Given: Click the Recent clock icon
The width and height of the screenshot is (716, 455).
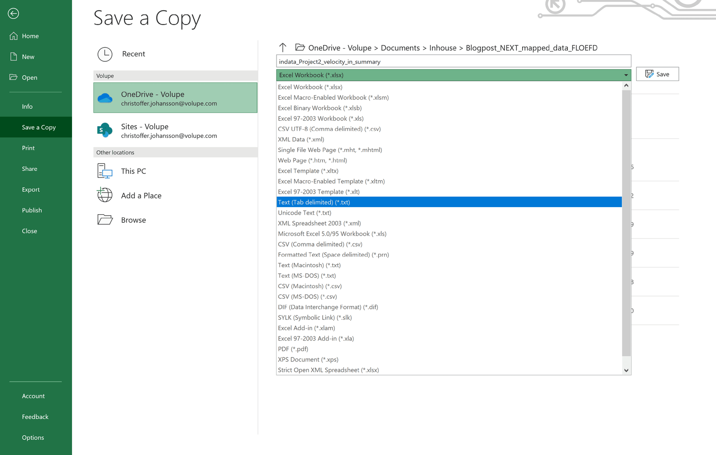Looking at the screenshot, I should pos(105,54).
